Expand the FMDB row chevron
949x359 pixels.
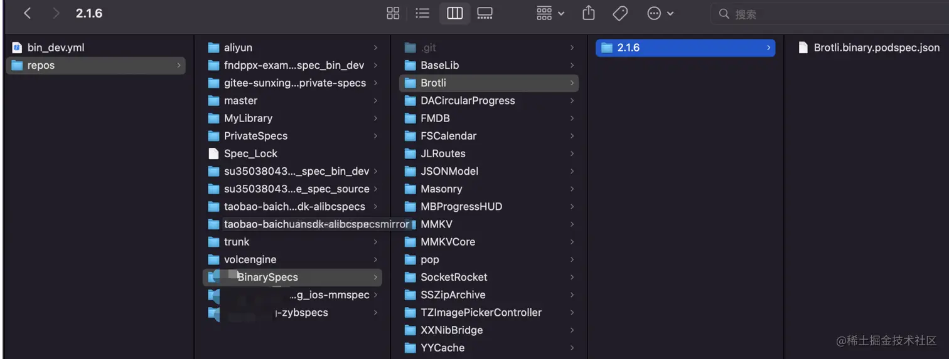[x=572, y=118]
